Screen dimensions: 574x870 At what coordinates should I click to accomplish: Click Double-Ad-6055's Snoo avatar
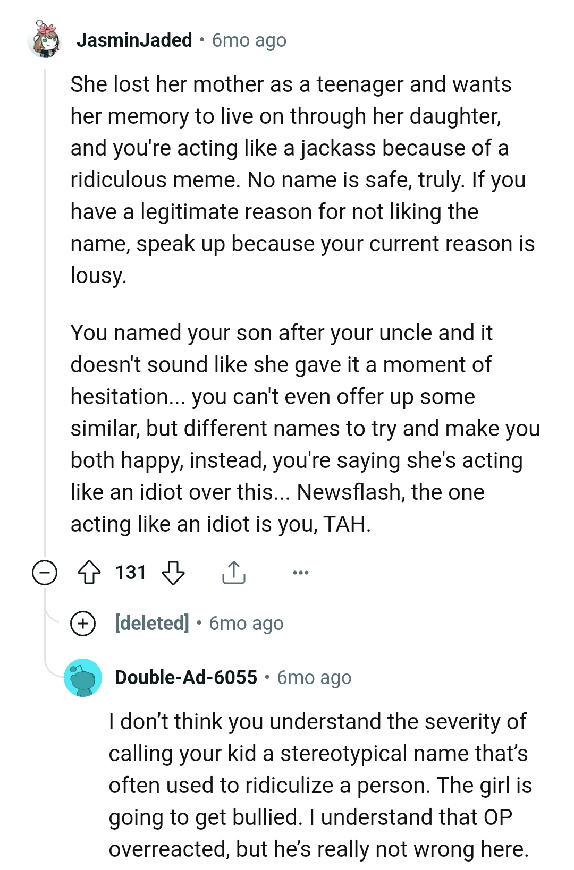click(x=83, y=677)
